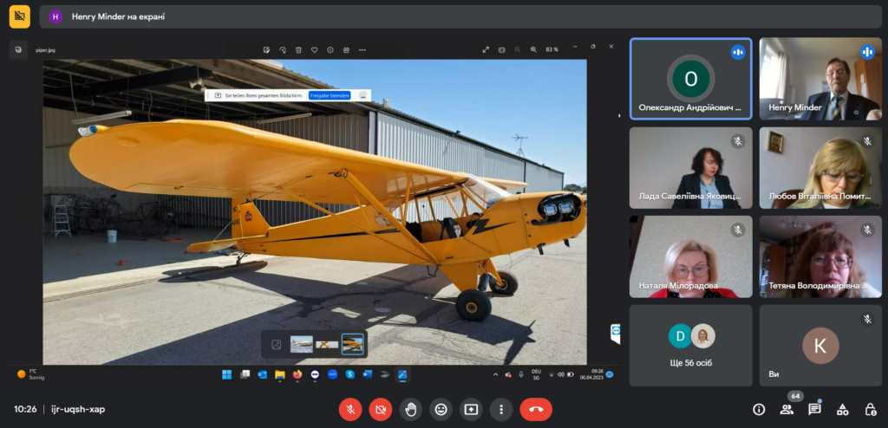Open the activities panel

pos(842,409)
